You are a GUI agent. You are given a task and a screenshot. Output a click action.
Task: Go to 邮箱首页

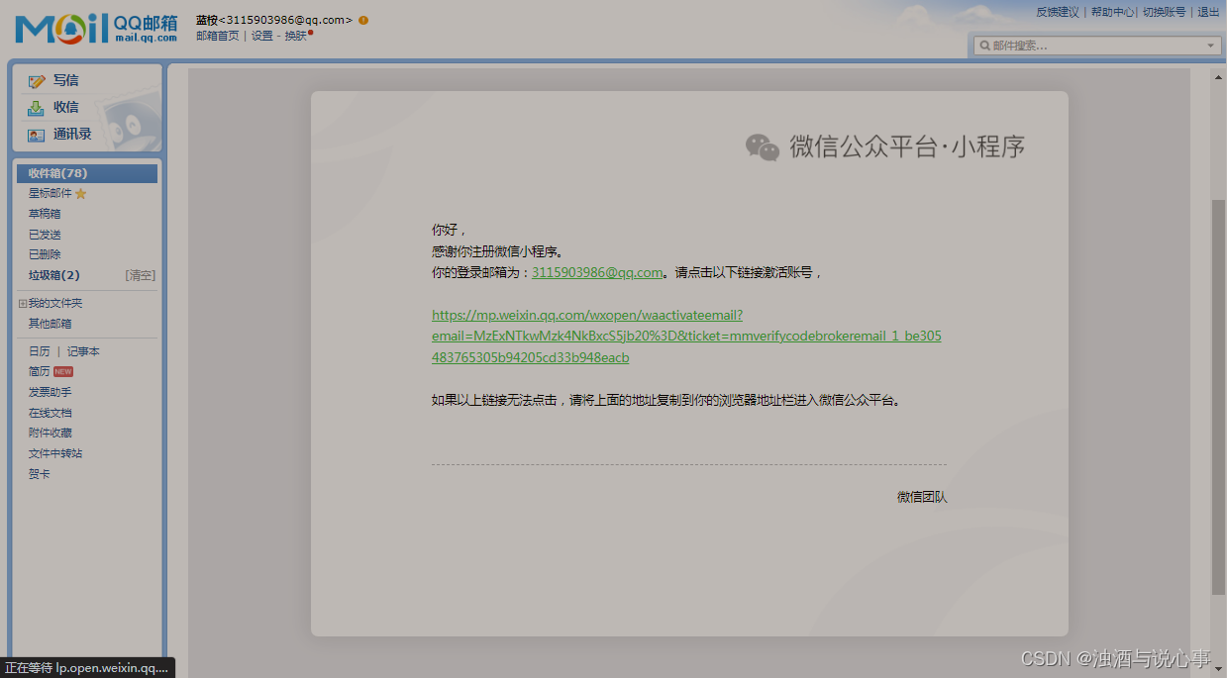click(218, 36)
